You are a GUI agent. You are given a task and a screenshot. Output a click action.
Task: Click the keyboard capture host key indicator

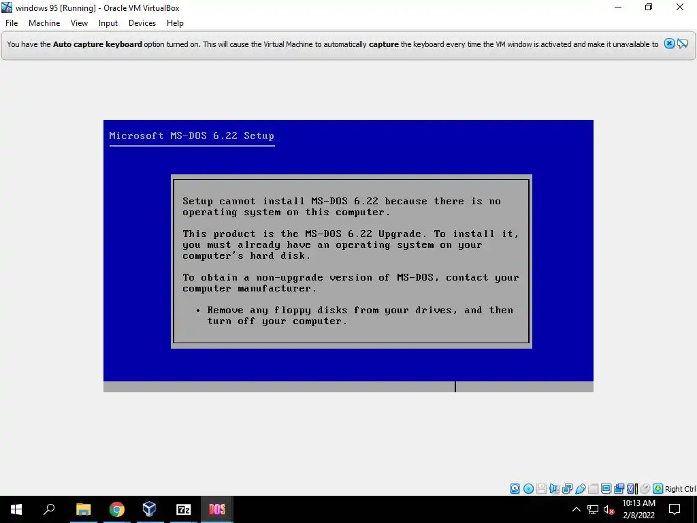pos(658,489)
